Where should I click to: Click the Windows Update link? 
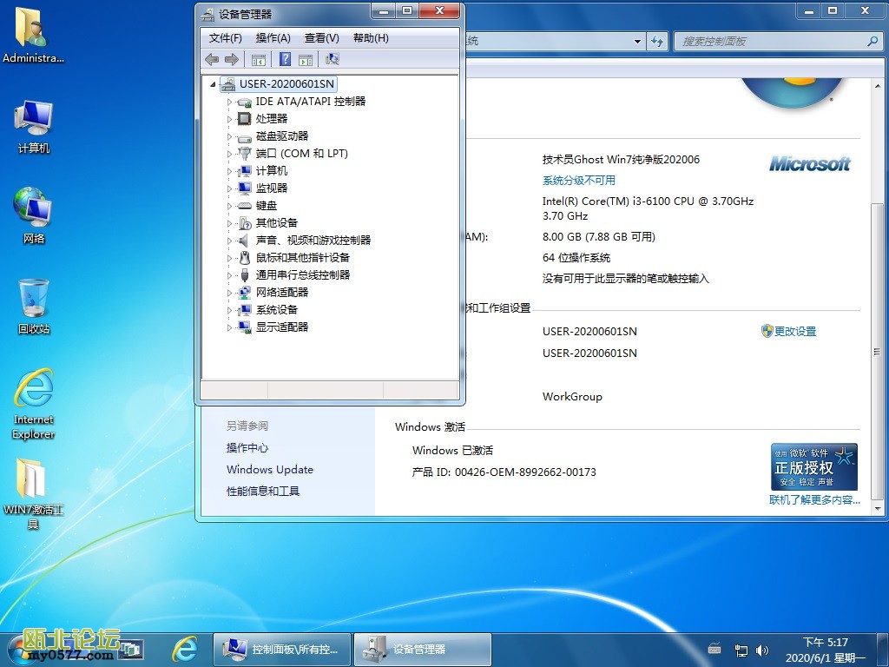[x=270, y=470]
